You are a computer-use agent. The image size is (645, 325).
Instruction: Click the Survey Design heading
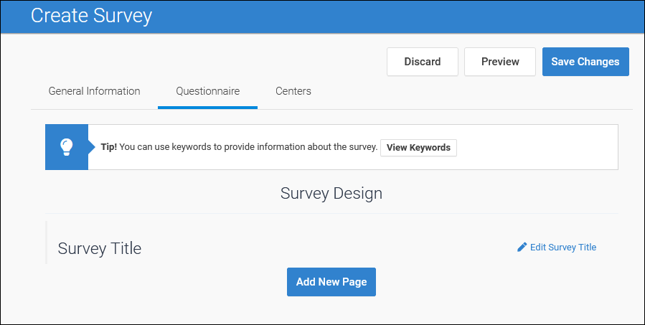coord(331,193)
